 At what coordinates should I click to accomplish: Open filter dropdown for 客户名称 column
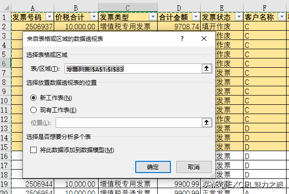click(x=282, y=17)
